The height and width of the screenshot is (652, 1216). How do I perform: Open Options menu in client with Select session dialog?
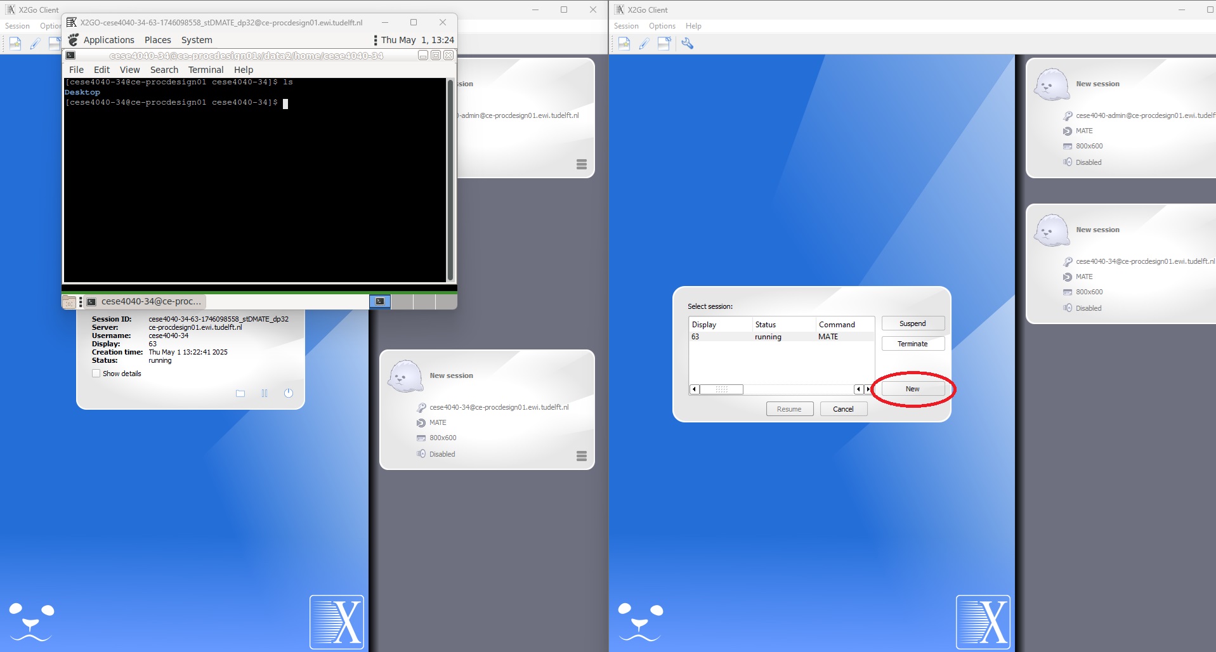[662, 26]
